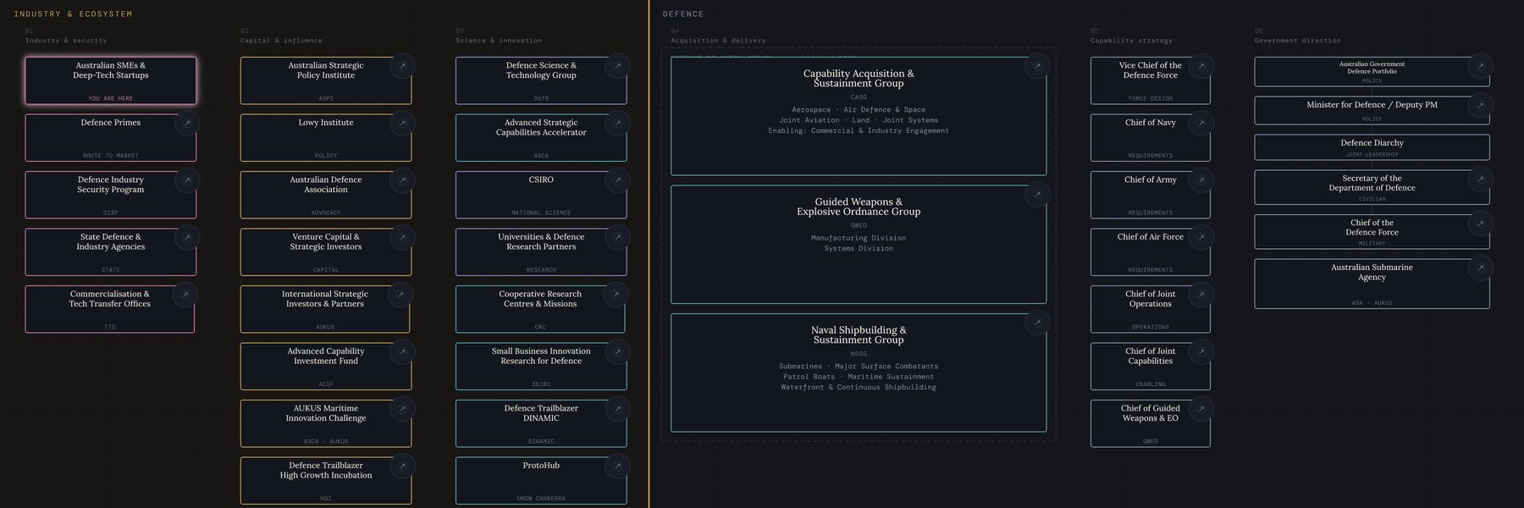1524x508 pixels.
Task: Click the 'DEFENCE' section heading
Action: pyautogui.click(x=683, y=14)
